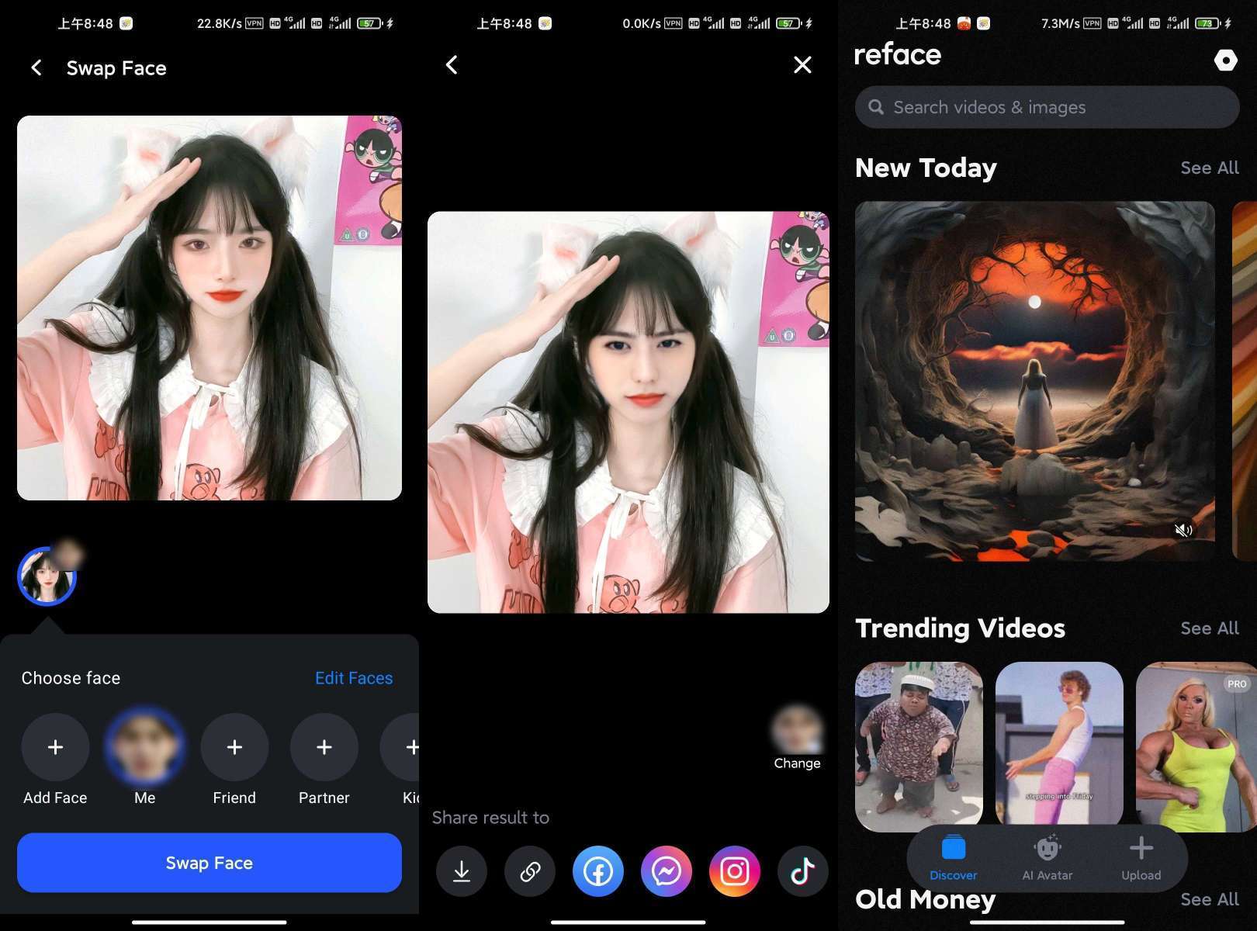The width and height of the screenshot is (1257, 931).
Task: Share result to Messenger
Action: coord(667,871)
